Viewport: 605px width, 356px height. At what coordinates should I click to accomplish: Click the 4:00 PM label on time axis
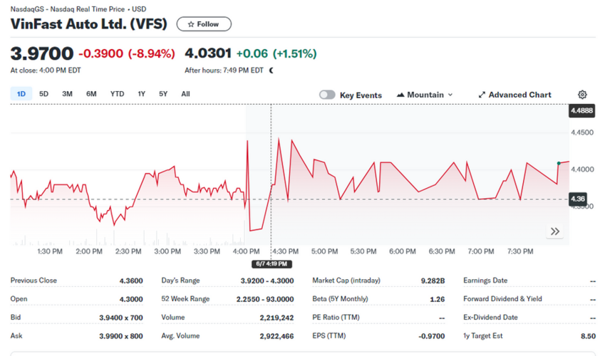[246, 251]
